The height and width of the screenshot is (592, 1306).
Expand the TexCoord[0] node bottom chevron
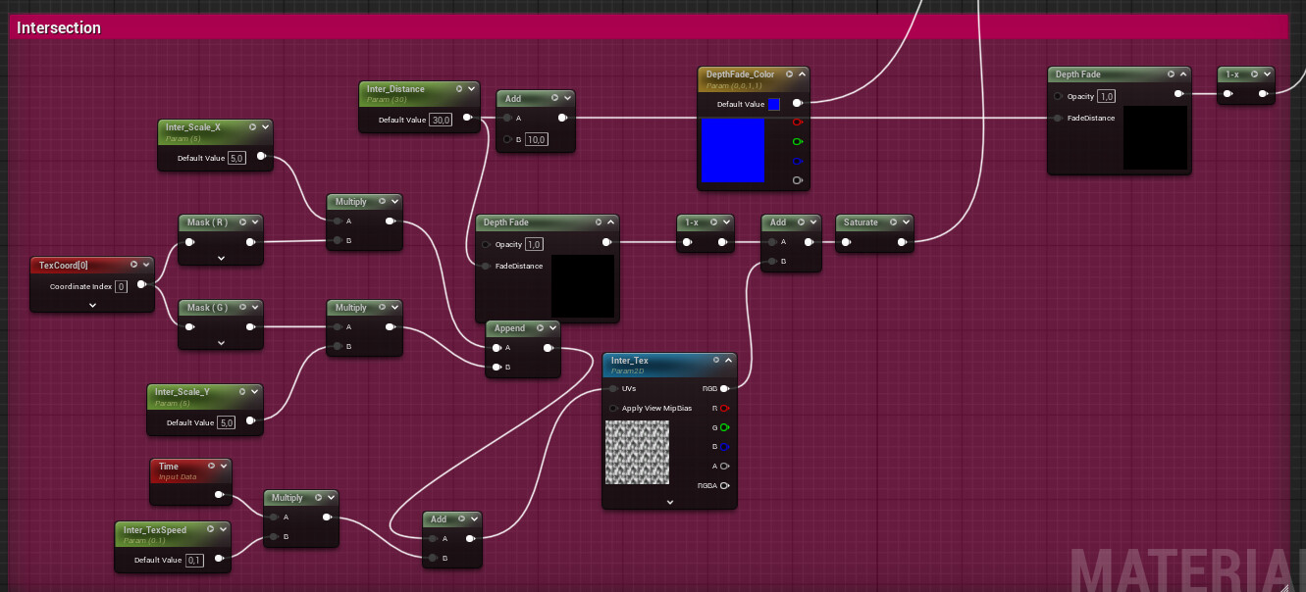pyautogui.click(x=92, y=305)
